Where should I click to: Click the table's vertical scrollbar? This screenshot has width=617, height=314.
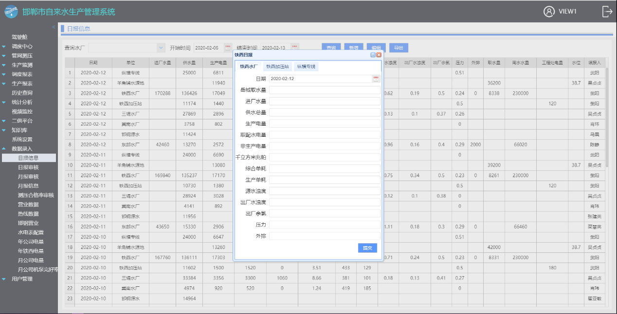point(607,116)
